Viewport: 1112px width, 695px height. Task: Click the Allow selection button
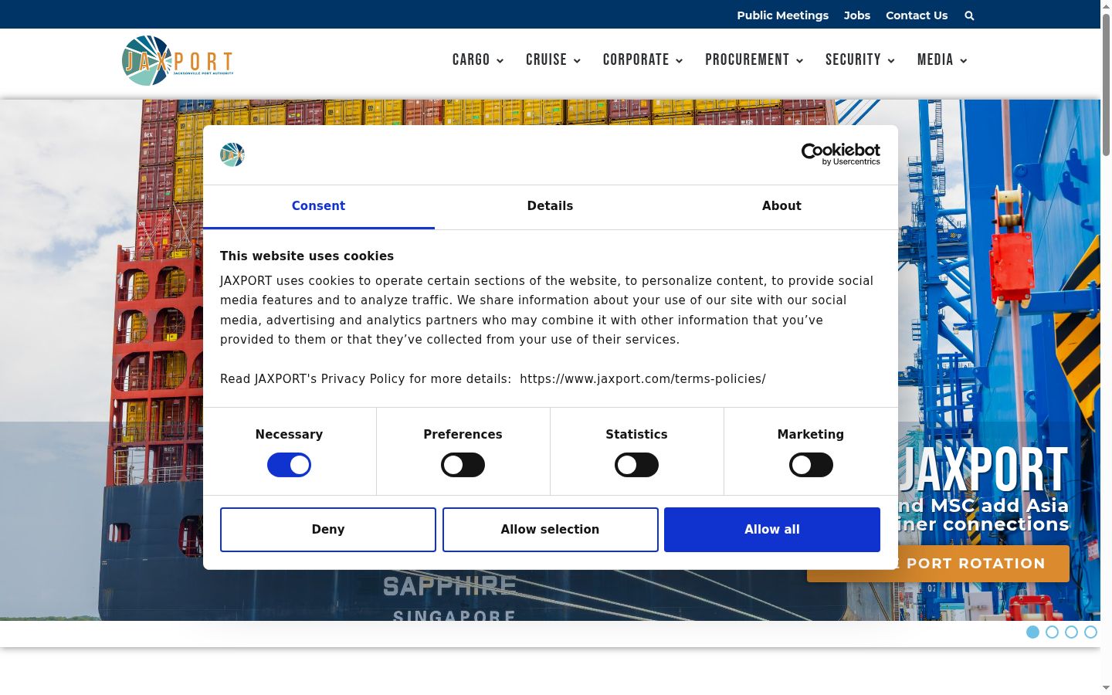tap(550, 530)
